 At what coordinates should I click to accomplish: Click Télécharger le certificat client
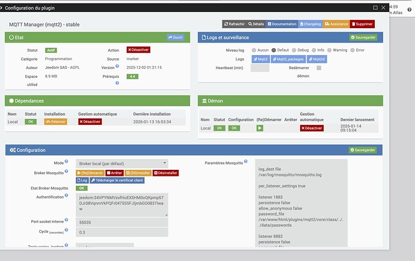click(117, 180)
